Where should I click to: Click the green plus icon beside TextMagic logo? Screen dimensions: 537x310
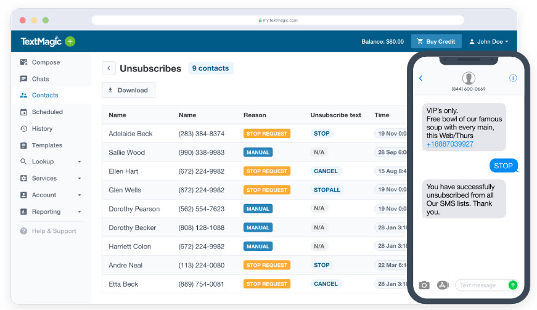click(x=70, y=41)
